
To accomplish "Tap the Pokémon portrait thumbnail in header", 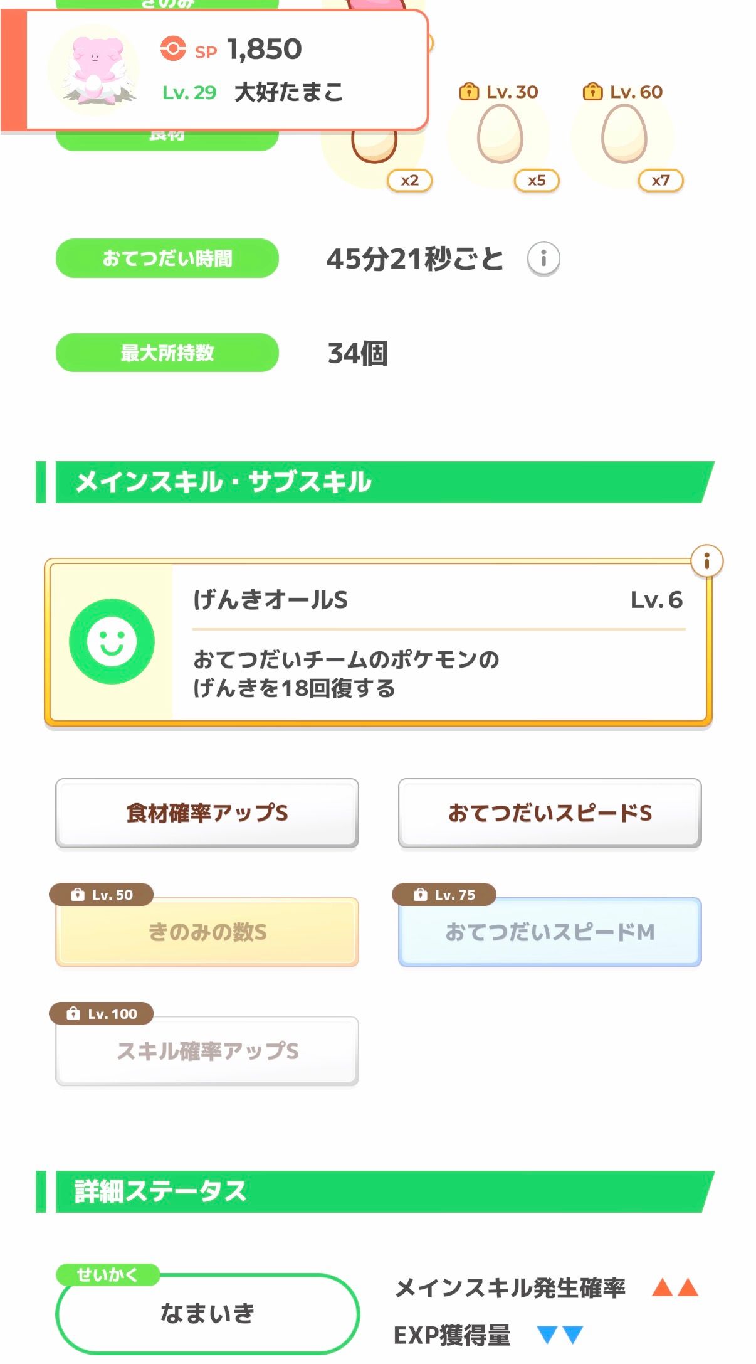I will [94, 70].
